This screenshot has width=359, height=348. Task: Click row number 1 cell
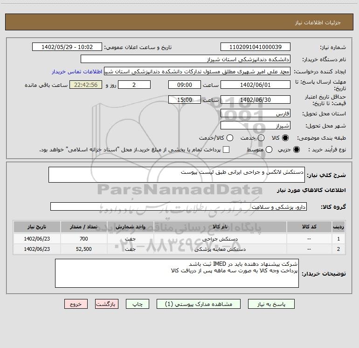tap(338, 239)
